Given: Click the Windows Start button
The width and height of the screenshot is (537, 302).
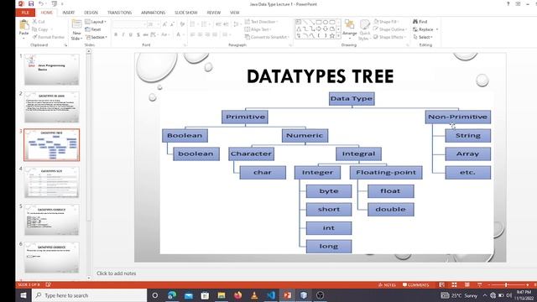Looking at the screenshot, I should [23, 295].
